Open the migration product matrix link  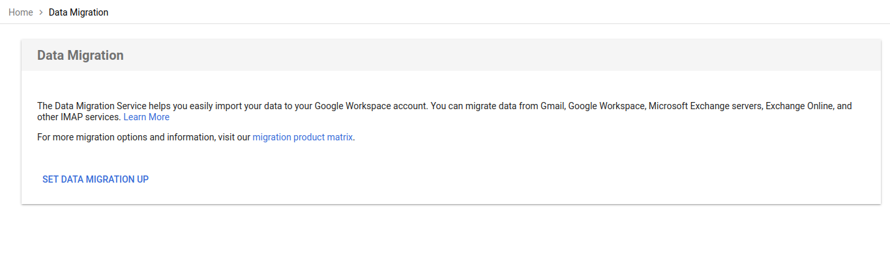[x=303, y=137]
